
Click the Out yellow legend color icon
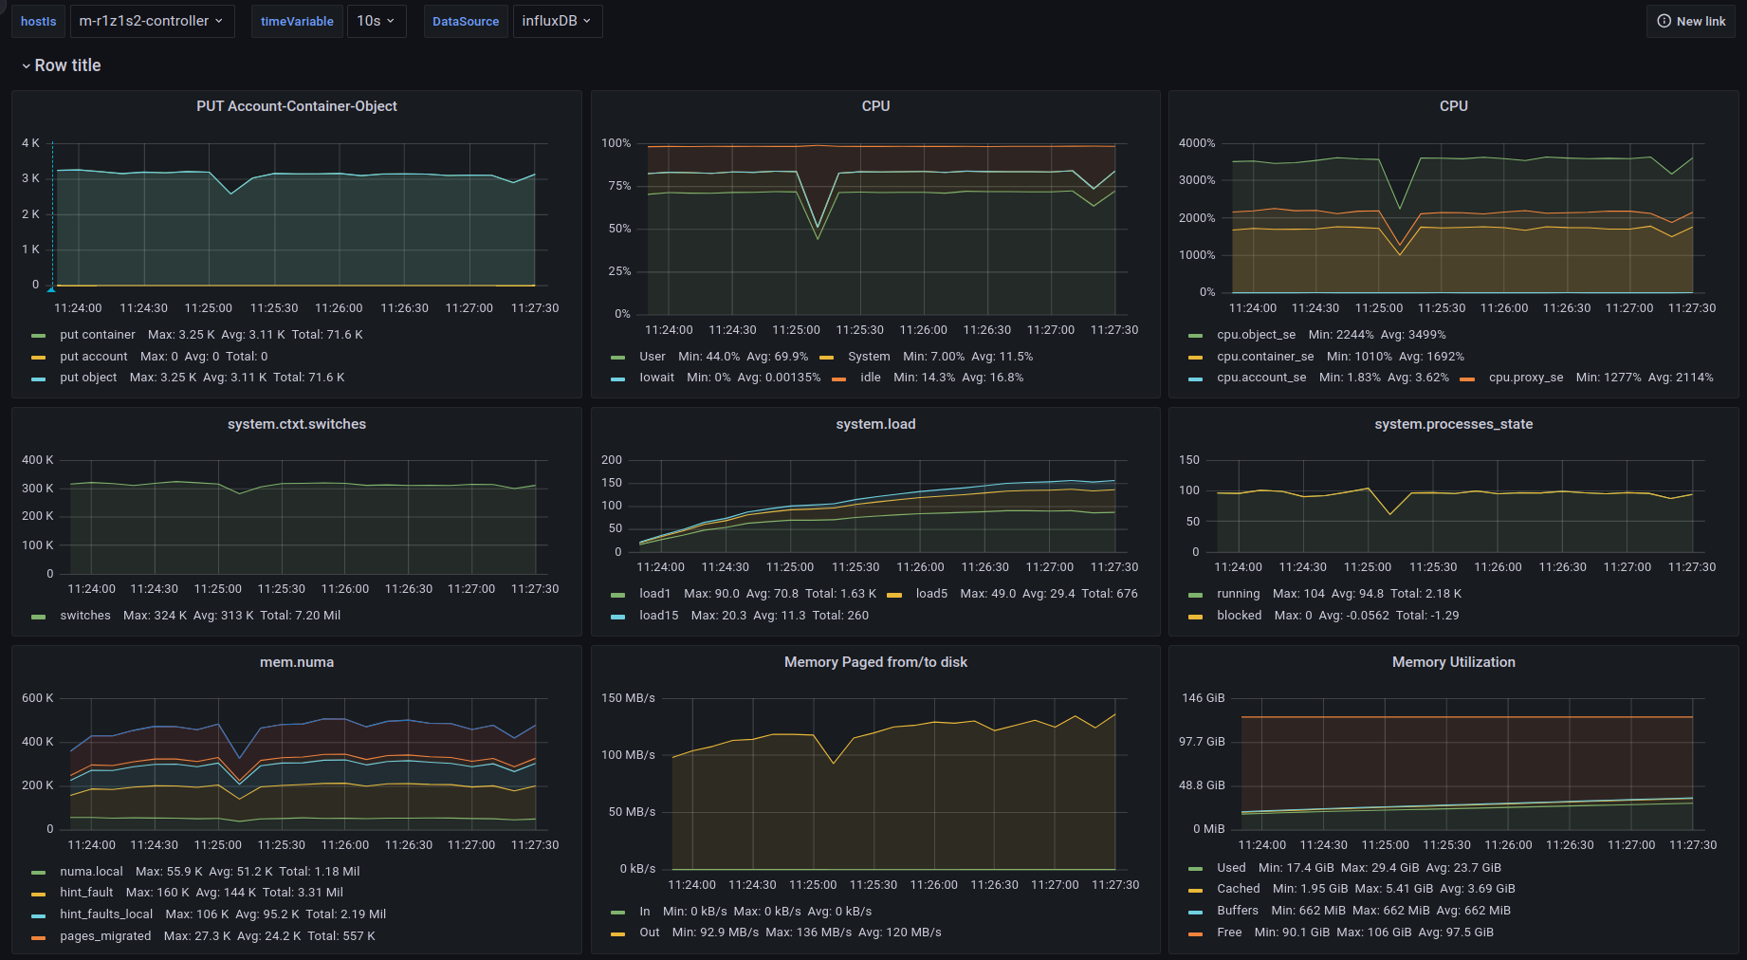[x=618, y=933]
